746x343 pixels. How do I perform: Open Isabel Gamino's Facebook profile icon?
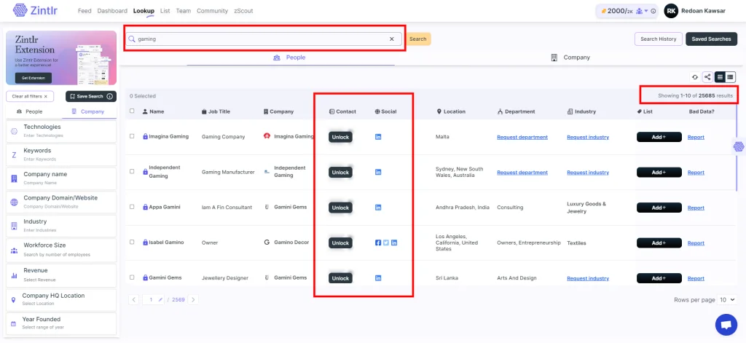[x=377, y=243]
